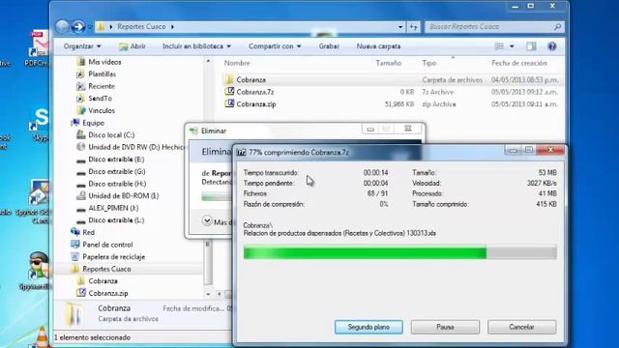Viewport: 619px width, 348px height.
Task: Click the navigation pane scroll-up arrow
Action: coord(208,61)
